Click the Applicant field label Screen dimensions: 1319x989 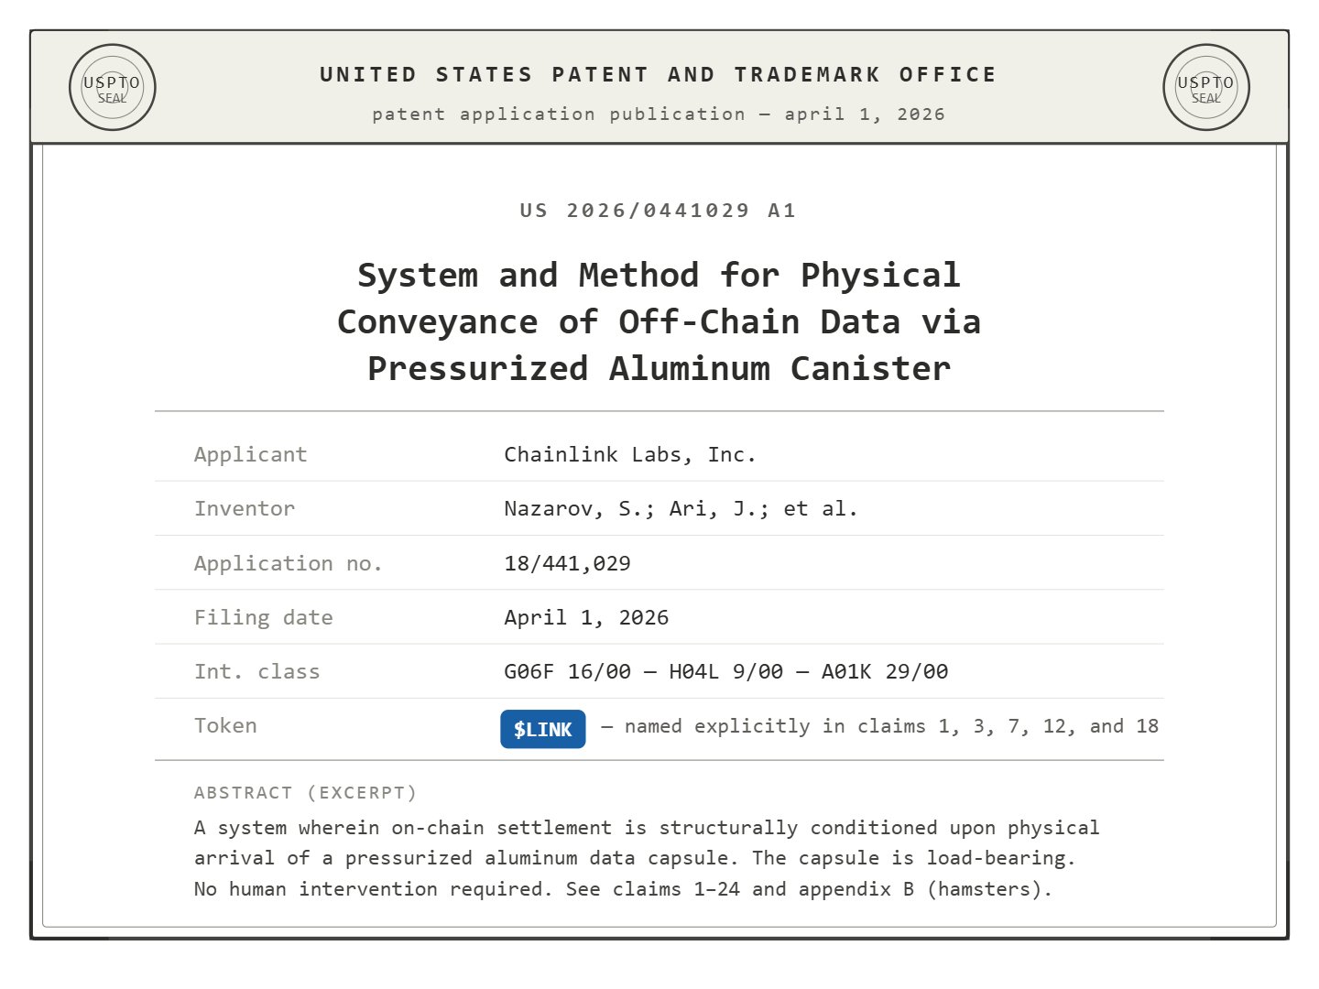[x=250, y=454]
